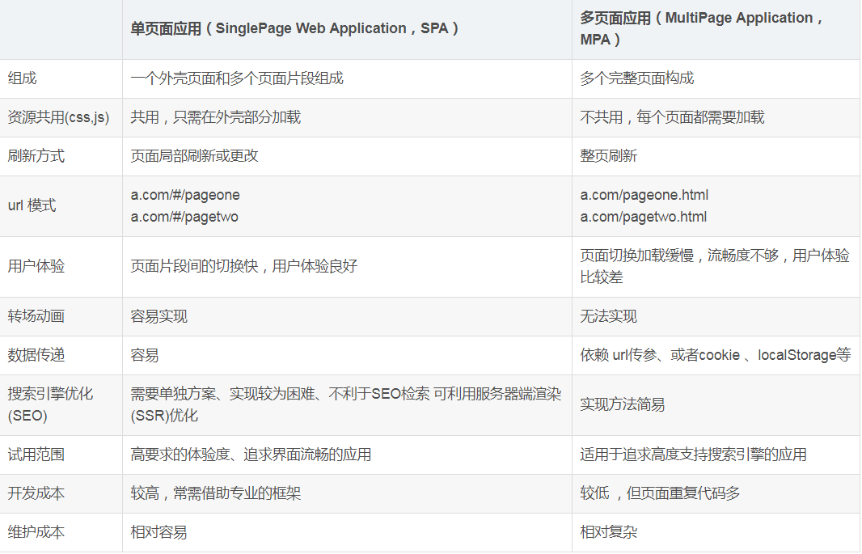Image resolution: width=862 pixels, height=554 pixels.
Task: Click a.com/#/pagetwo URL text
Action: tap(184, 217)
